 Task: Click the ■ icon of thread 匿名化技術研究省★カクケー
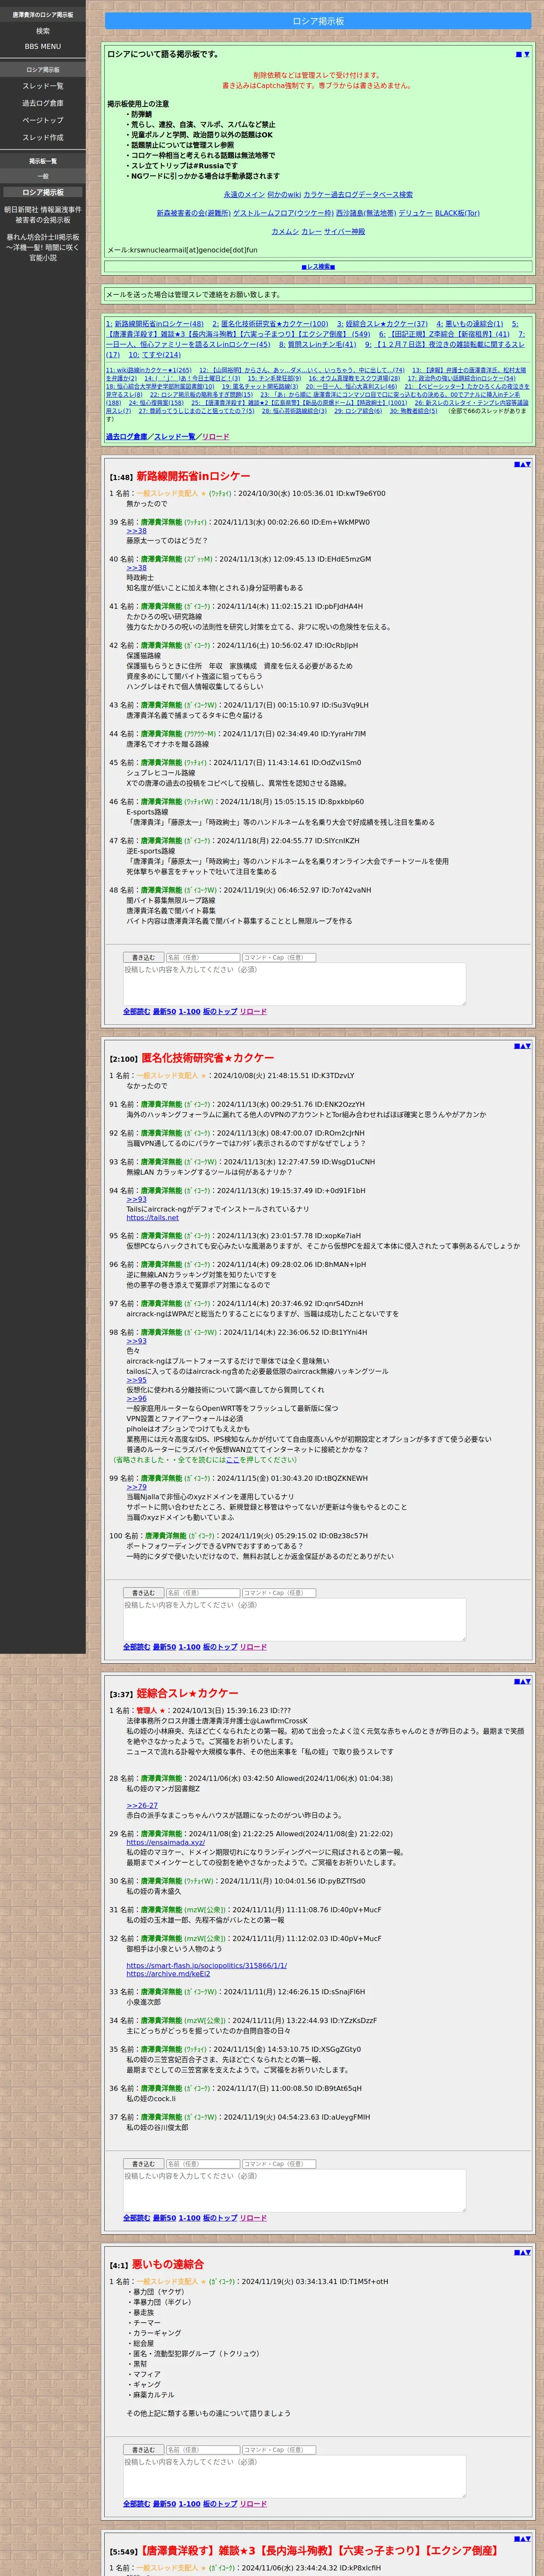point(516,1046)
